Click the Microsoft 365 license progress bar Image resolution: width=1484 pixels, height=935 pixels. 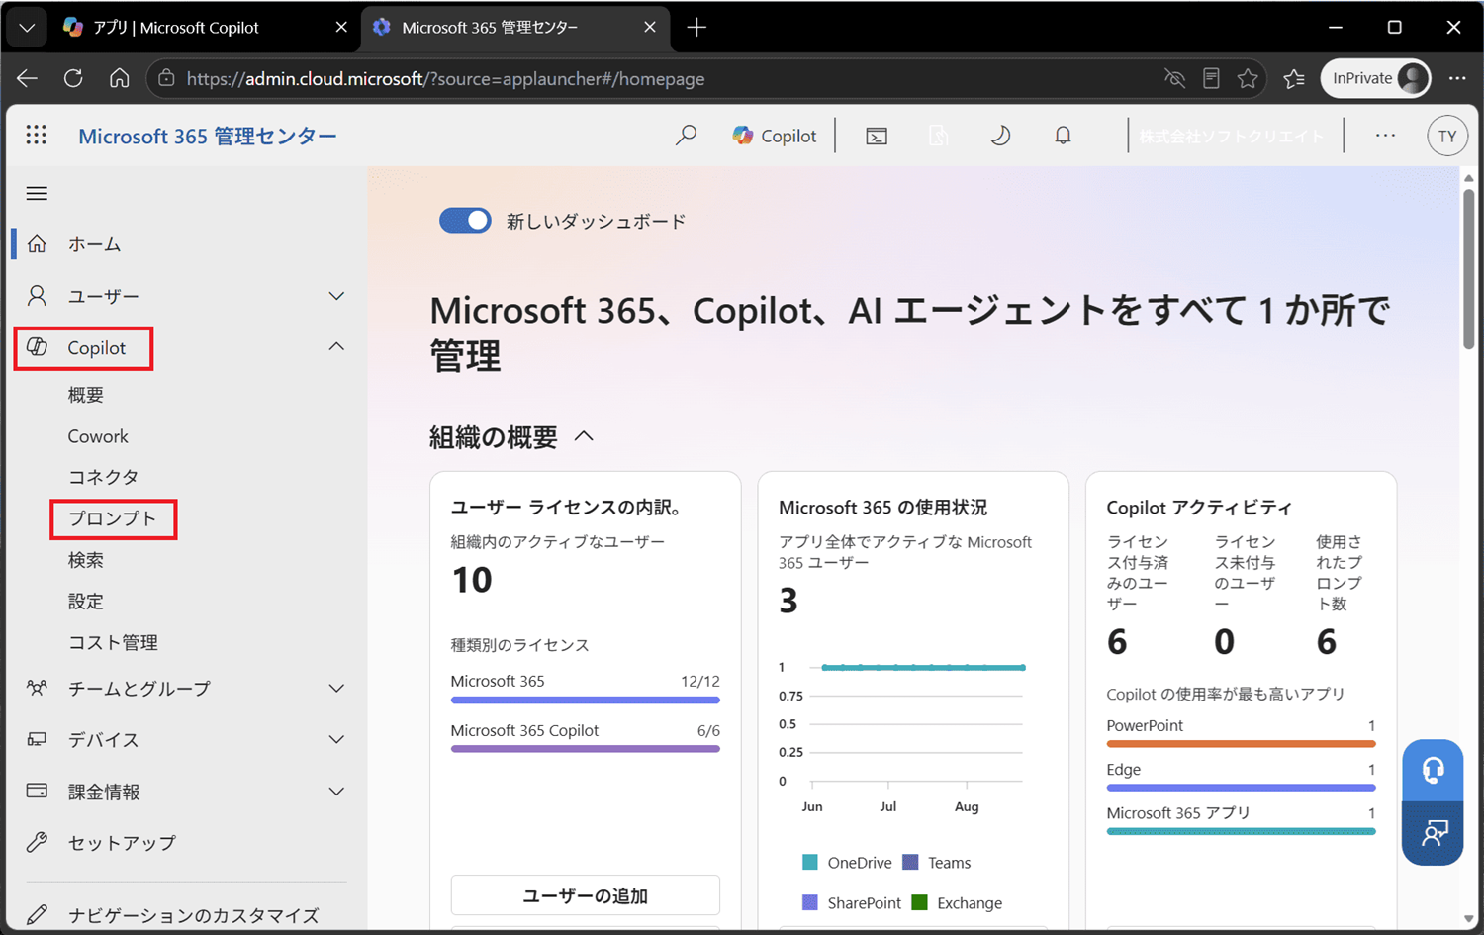point(585,701)
